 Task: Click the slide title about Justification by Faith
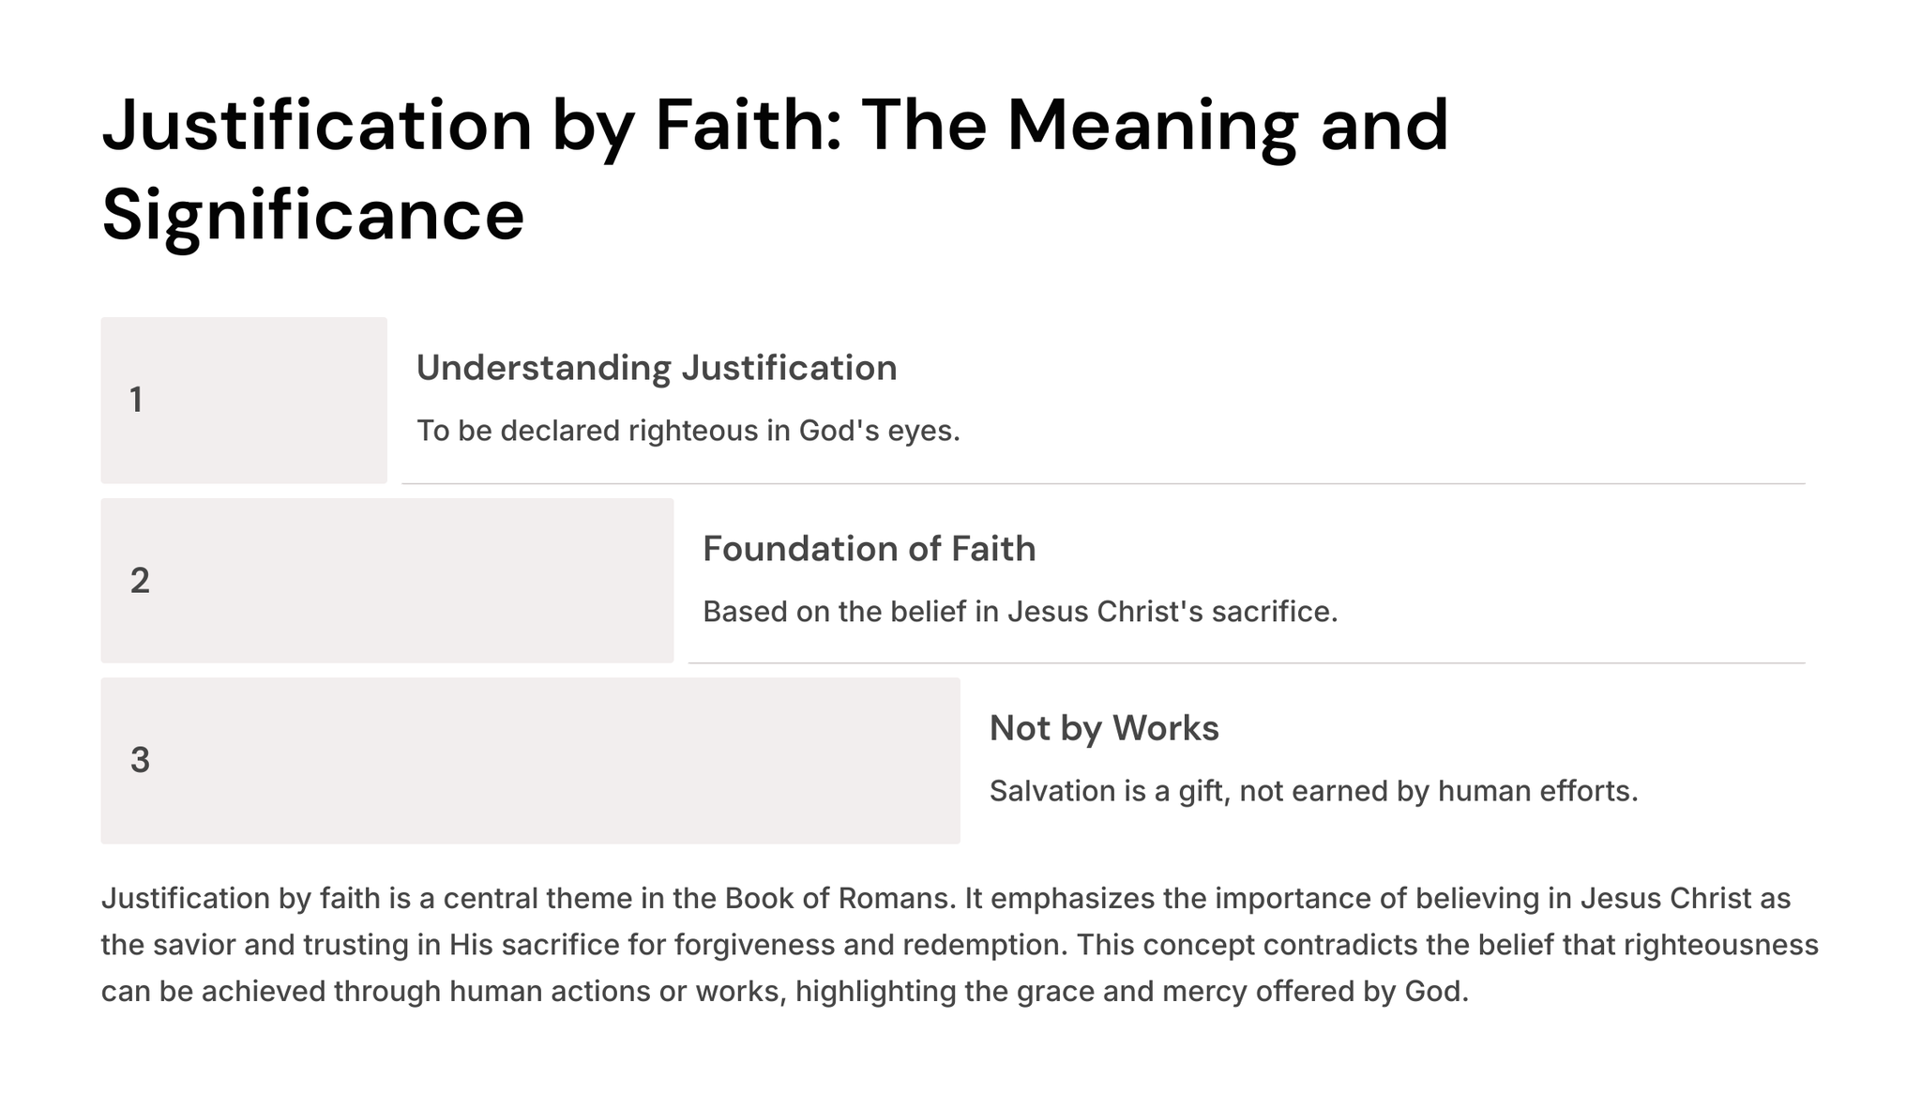(x=775, y=126)
